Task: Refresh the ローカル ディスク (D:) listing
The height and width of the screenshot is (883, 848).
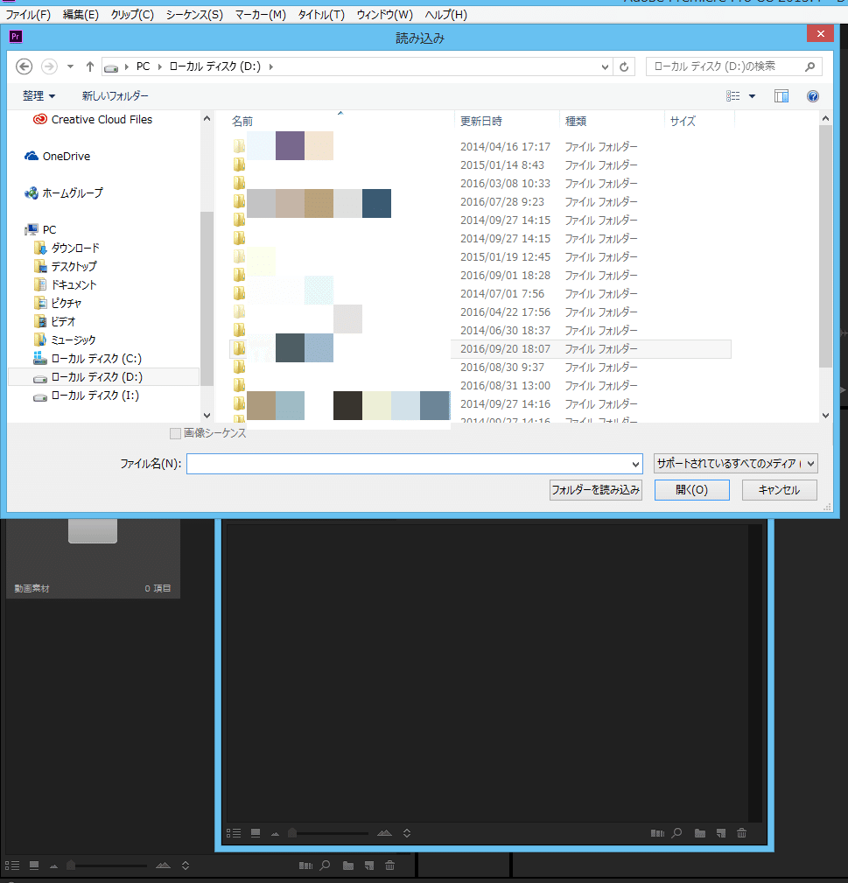Action: pyautogui.click(x=624, y=67)
